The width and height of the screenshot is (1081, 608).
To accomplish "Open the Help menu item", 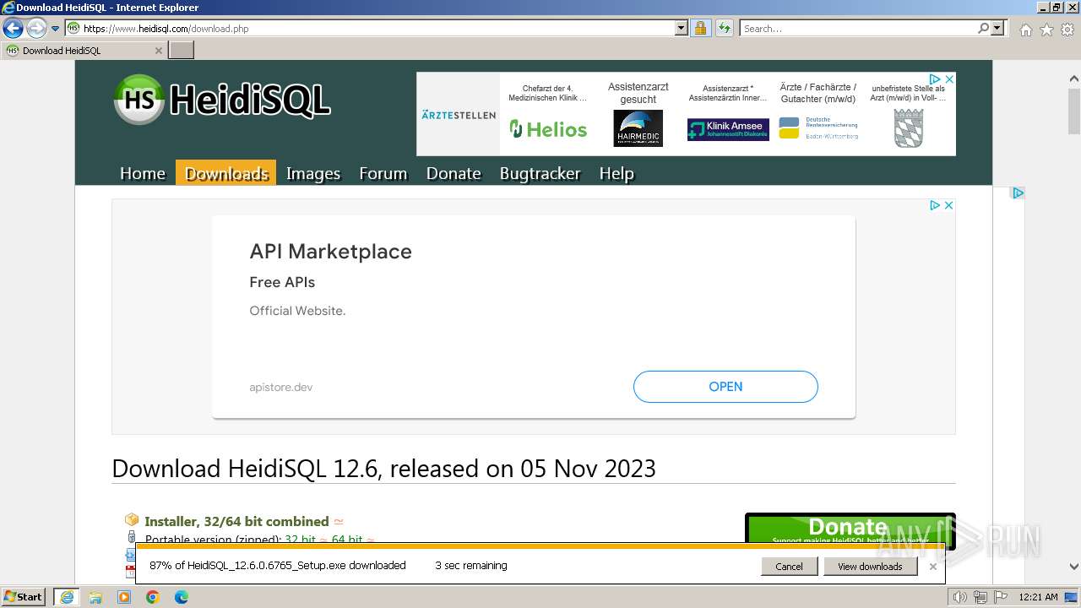I will (617, 173).
